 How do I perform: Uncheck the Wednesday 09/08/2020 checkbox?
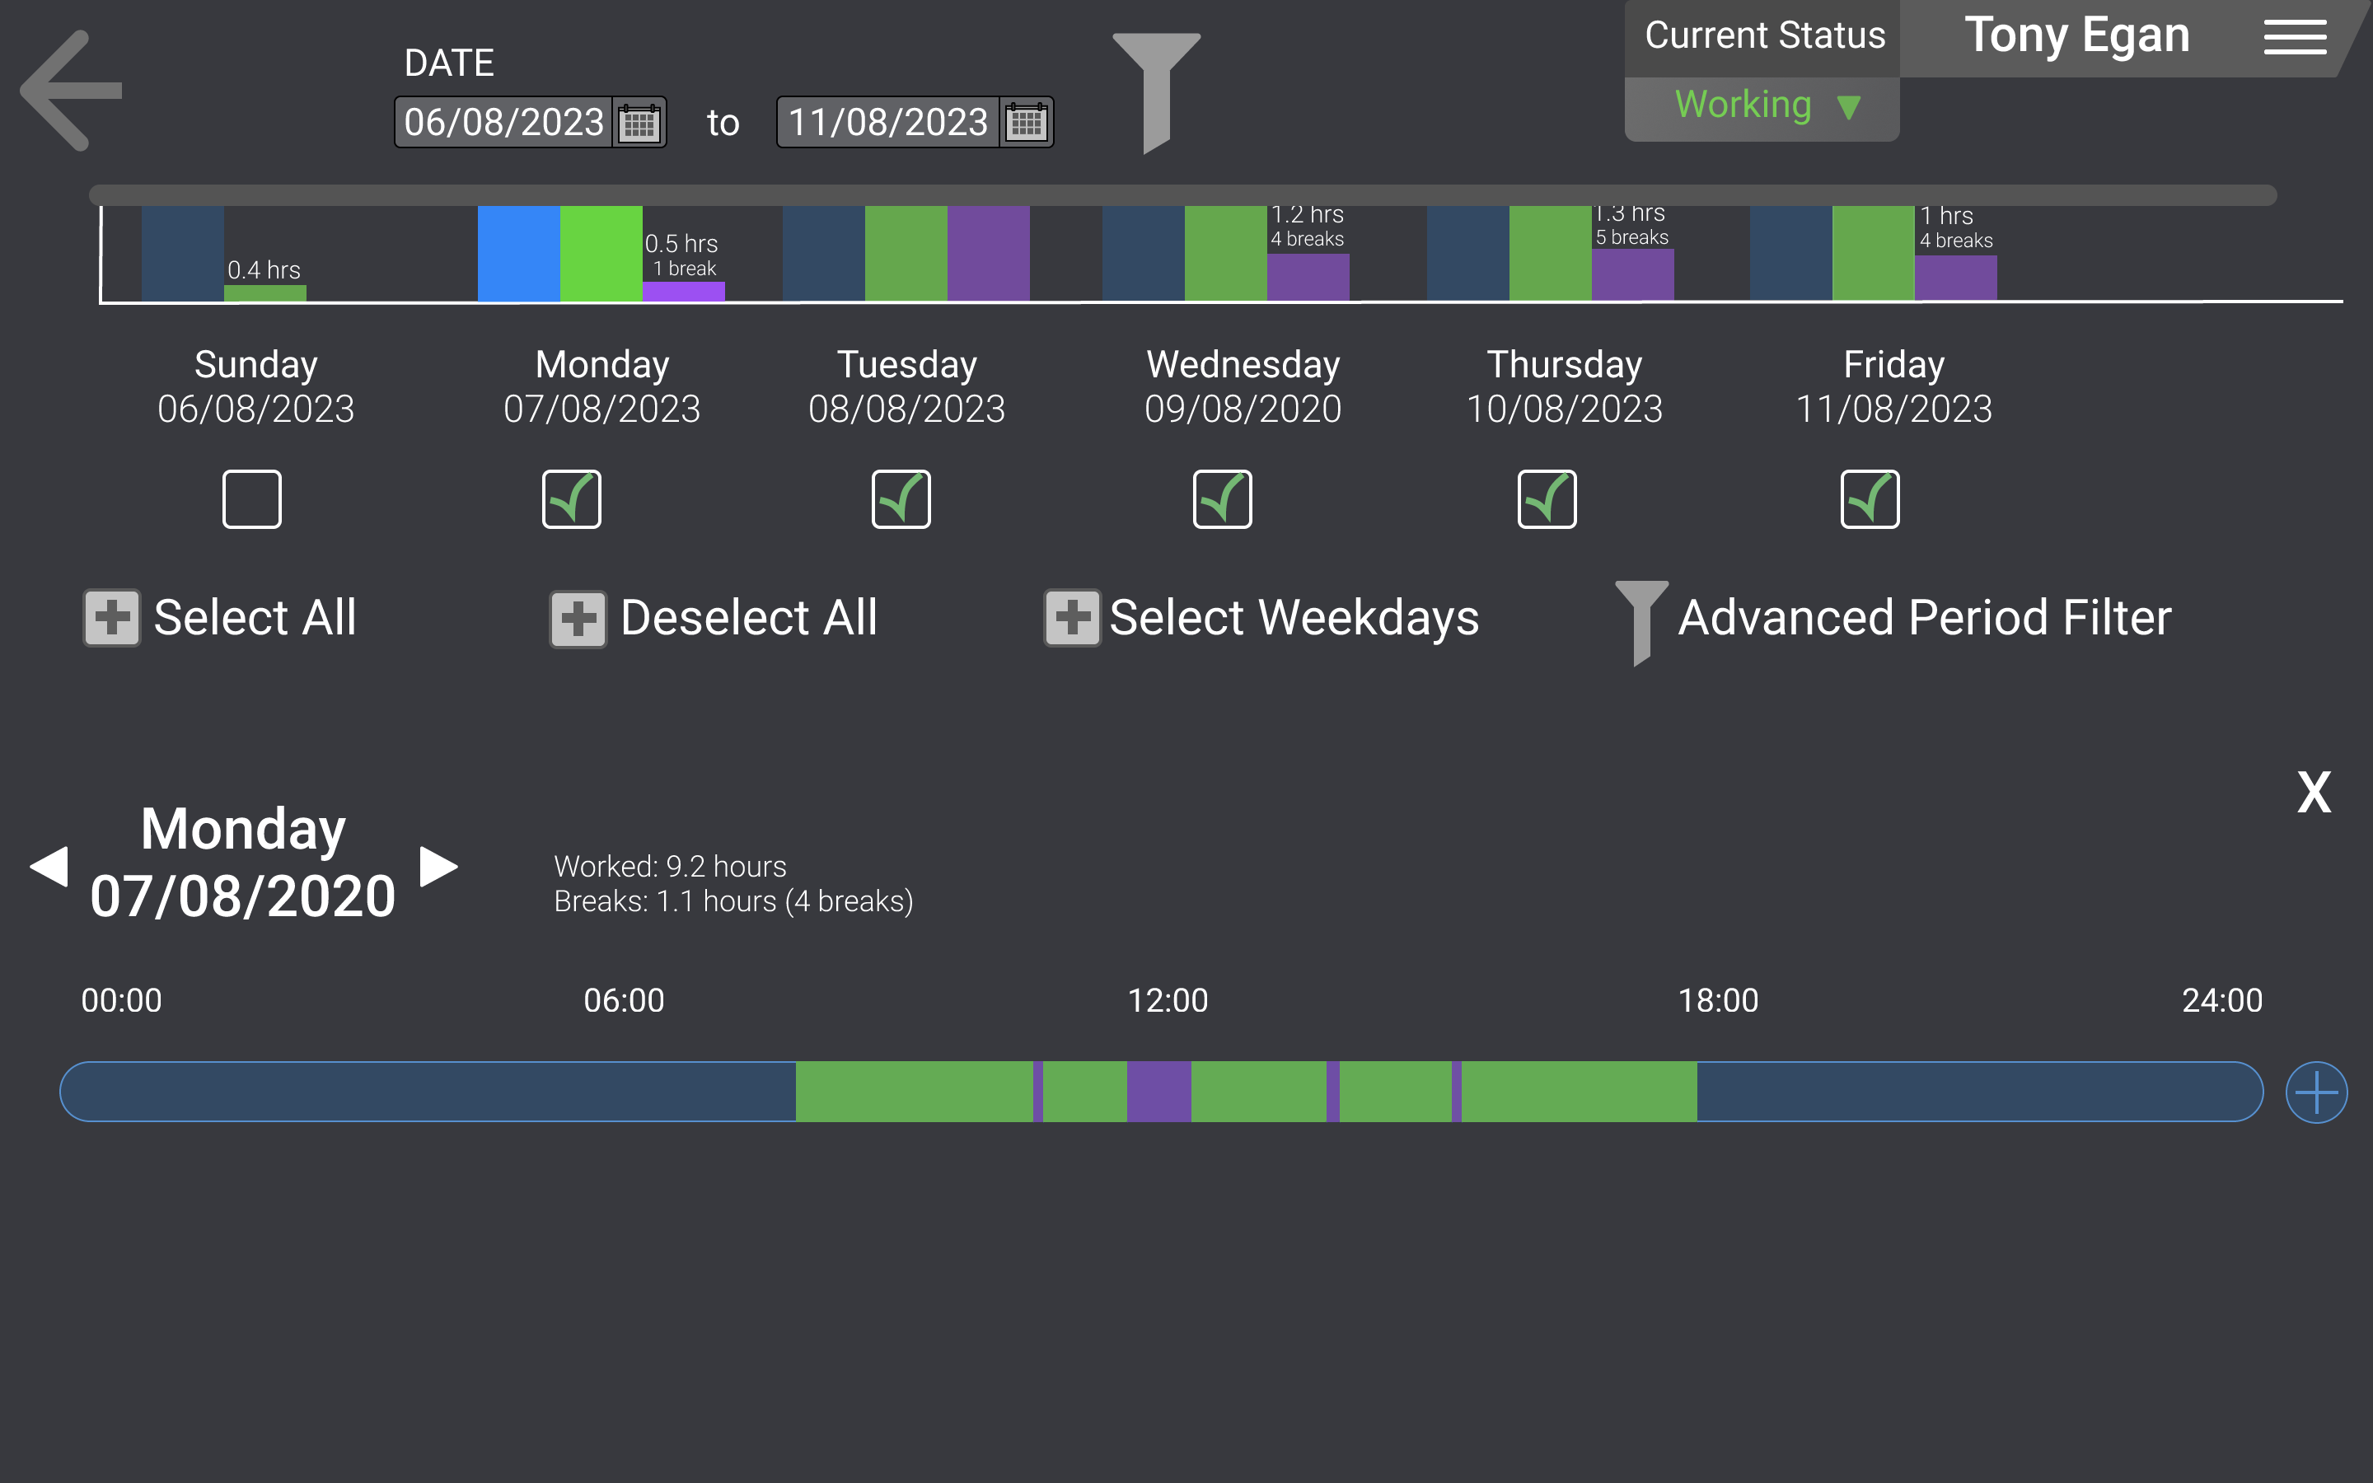pyautogui.click(x=1223, y=499)
